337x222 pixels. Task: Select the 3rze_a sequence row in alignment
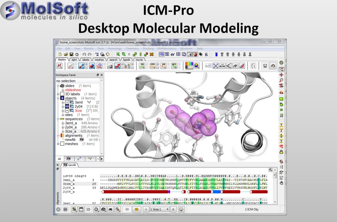pos(70,184)
